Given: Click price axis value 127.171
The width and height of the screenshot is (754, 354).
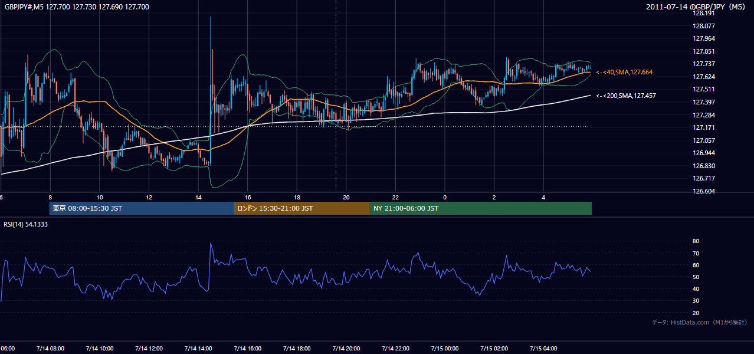Looking at the screenshot, I should 703,128.
